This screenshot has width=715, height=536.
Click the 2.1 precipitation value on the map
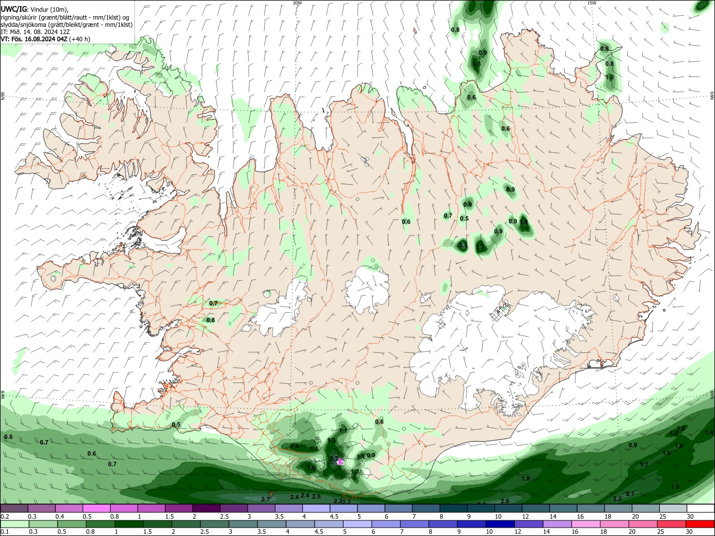630,494
